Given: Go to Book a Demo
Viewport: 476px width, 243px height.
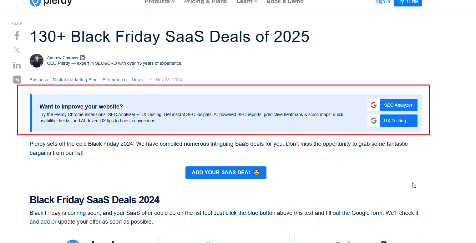Looking at the screenshot, I should click(285, 2).
